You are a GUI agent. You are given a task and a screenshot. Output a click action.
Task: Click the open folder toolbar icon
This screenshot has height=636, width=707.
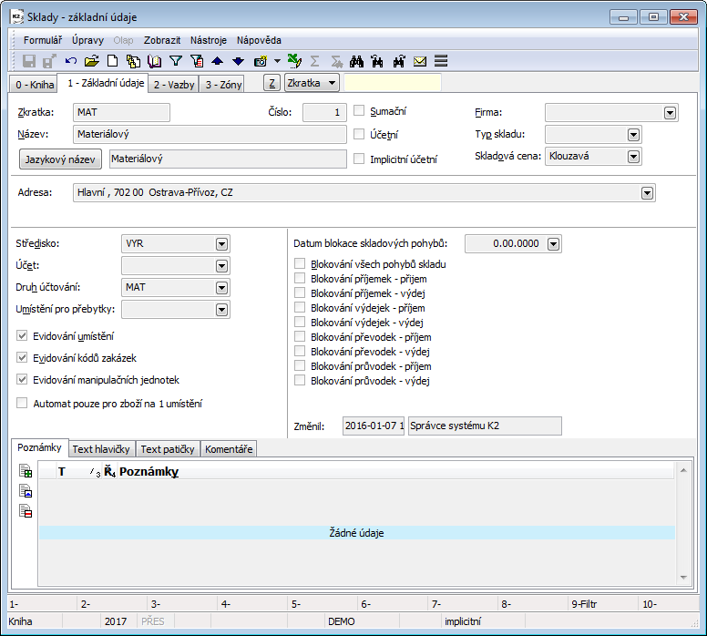tap(91, 61)
